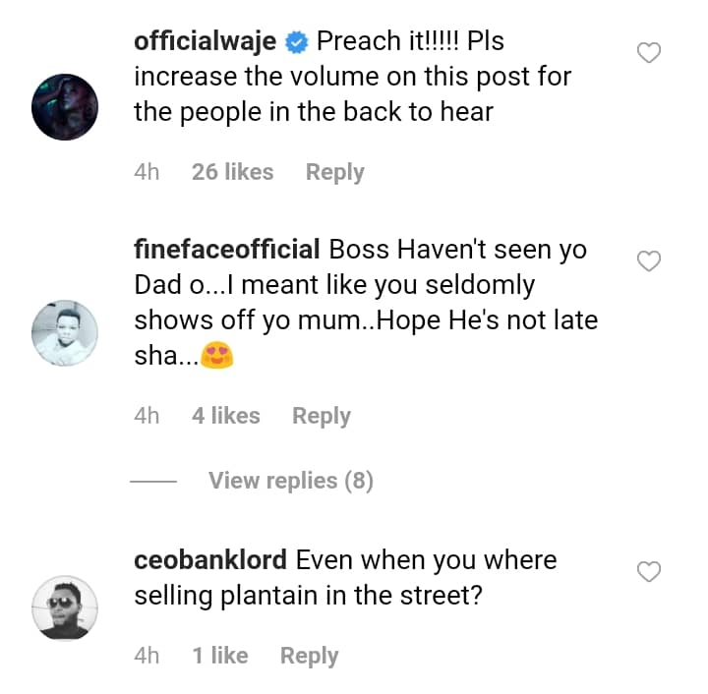Heart the ceobanklord plantain comment
This screenshot has height=694, width=708.
(x=649, y=571)
